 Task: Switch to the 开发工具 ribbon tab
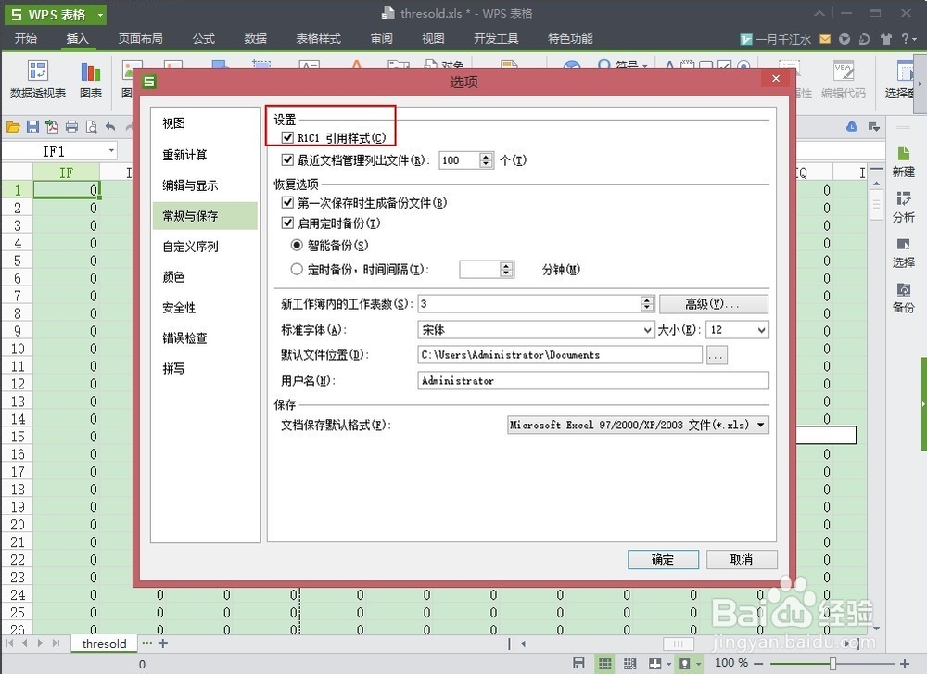[494, 39]
